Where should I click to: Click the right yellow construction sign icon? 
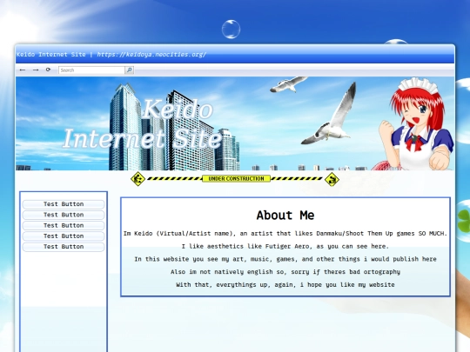point(332,179)
